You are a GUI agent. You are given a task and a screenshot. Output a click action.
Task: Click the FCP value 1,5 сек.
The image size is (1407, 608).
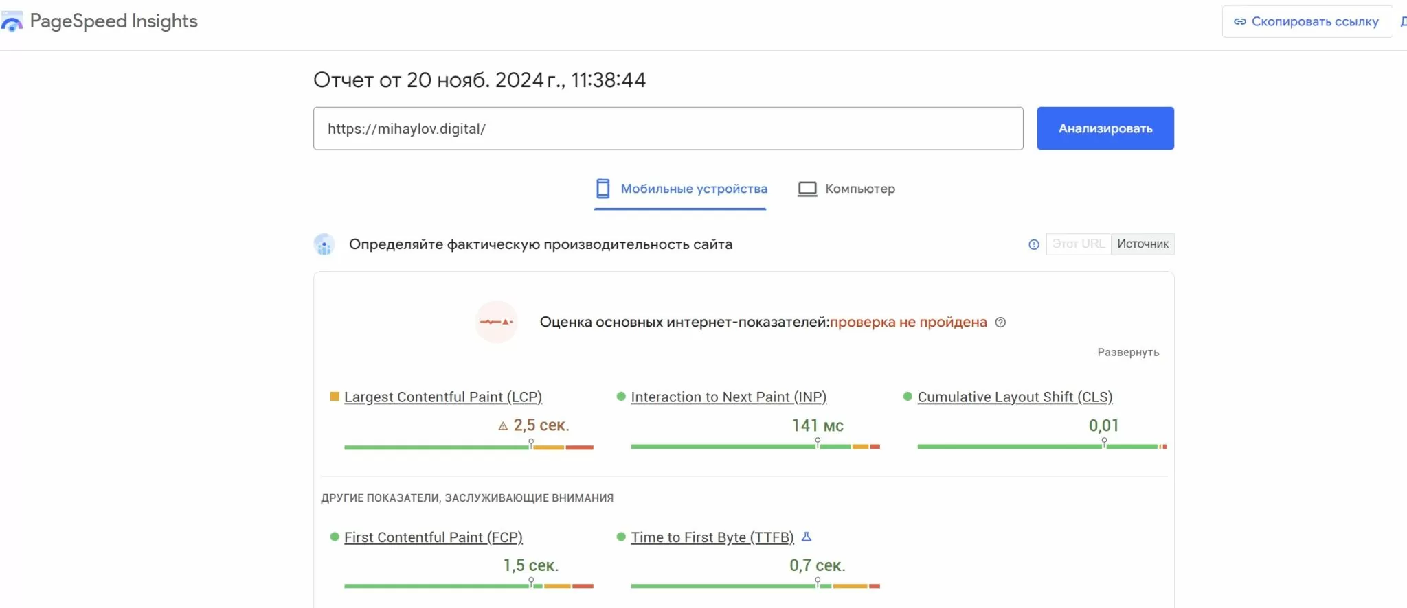[x=530, y=565]
